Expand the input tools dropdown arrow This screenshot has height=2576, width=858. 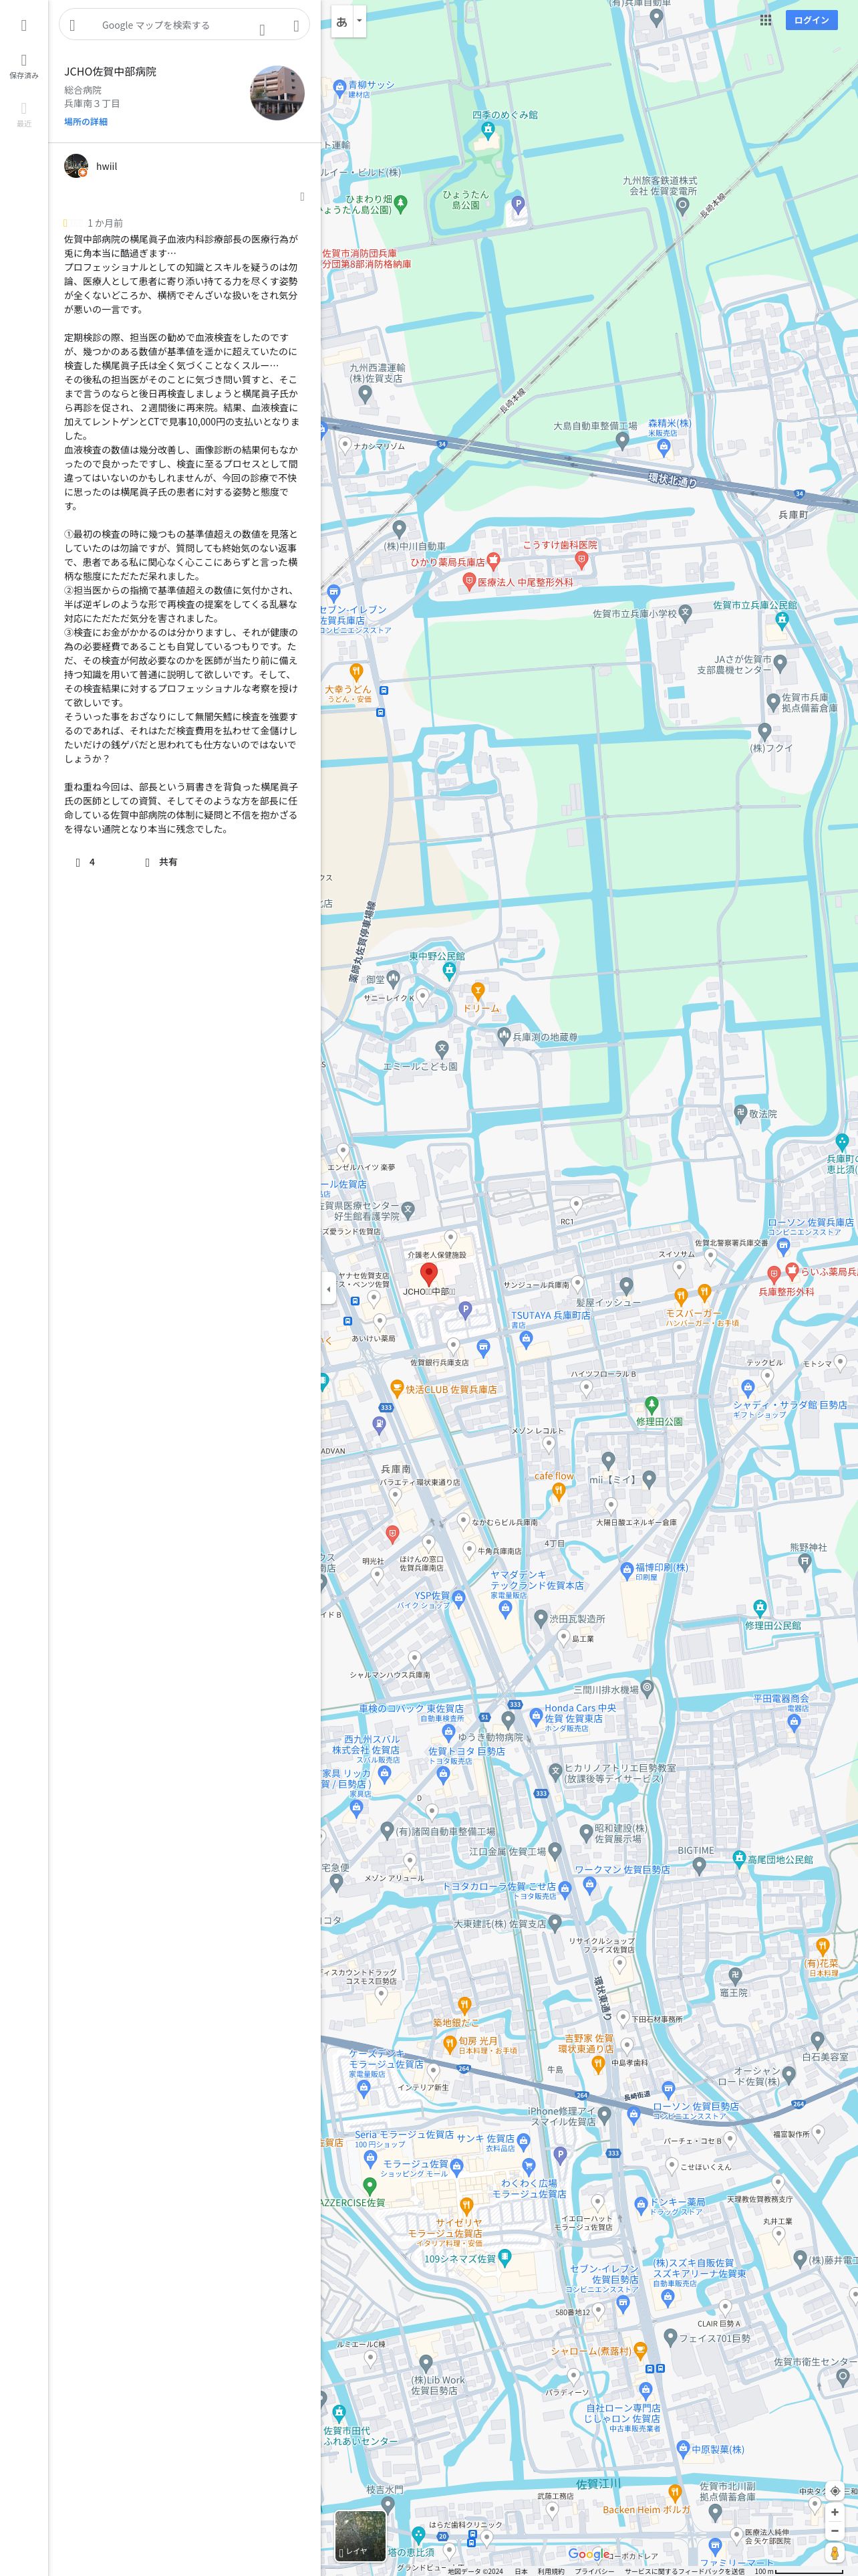coord(360,21)
